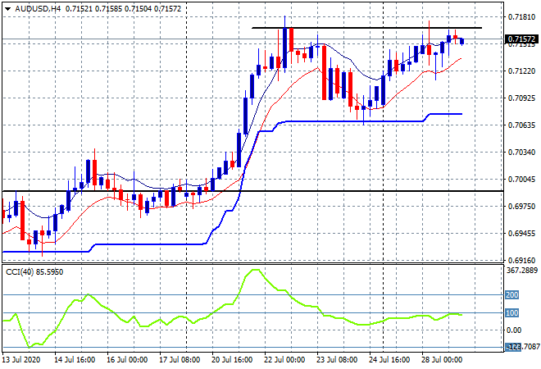Click the 0.71220 price axis label

coord(521,71)
